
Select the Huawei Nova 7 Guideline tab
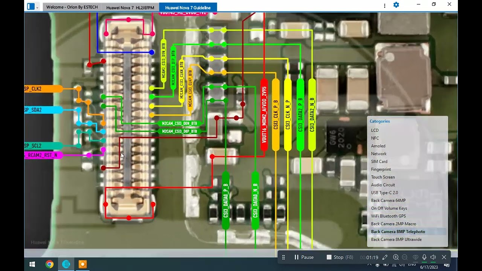[x=188, y=7]
